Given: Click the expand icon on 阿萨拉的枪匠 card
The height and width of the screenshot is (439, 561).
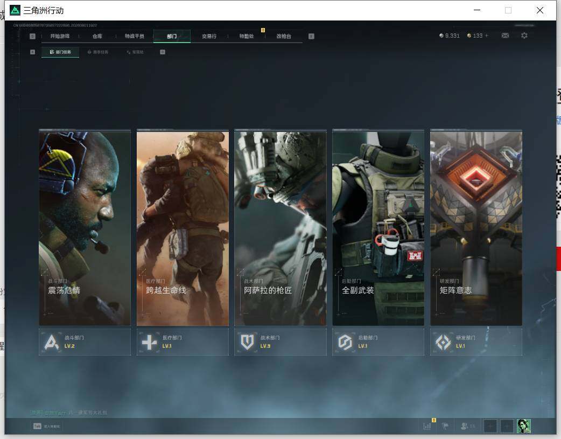Looking at the screenshot, I should 241,272.
